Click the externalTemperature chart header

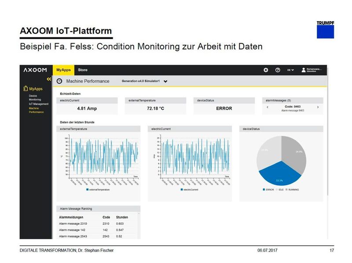(x=98, y=129)
